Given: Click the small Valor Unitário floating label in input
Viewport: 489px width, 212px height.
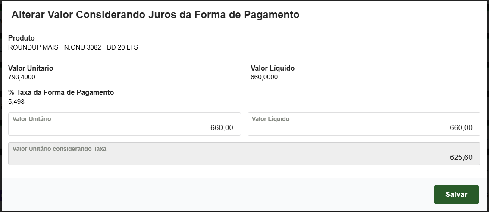Looking at the screenshot, I should coord(31,119).
